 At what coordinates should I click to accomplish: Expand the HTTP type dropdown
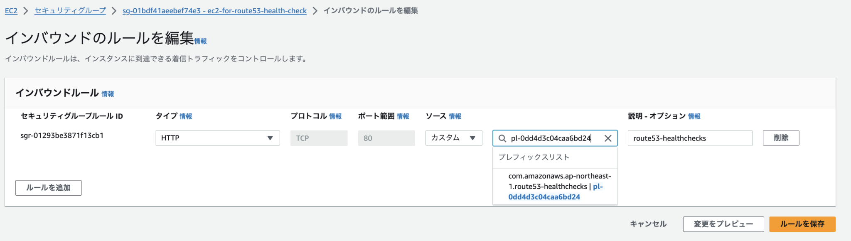[x=218, y=138]
